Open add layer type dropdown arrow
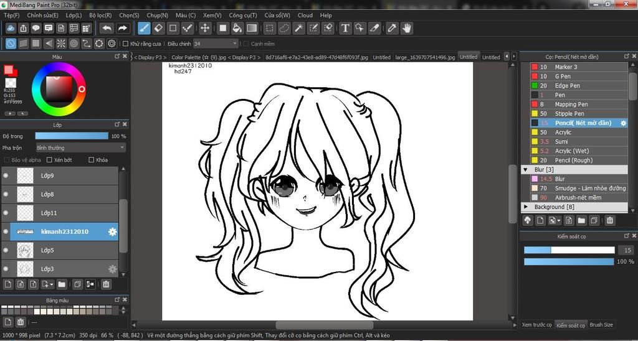The width and height of the screenshot is (638, 341). [52, 284]
